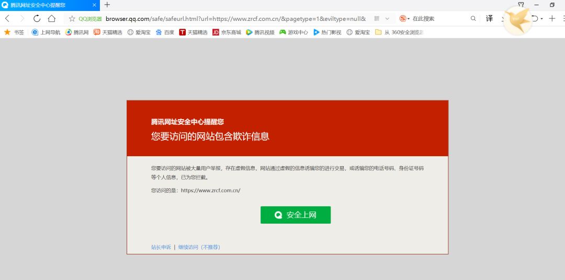565x280 pixels.
Task: Open the gold bird VIP floating icon
Action: [517, 20]
